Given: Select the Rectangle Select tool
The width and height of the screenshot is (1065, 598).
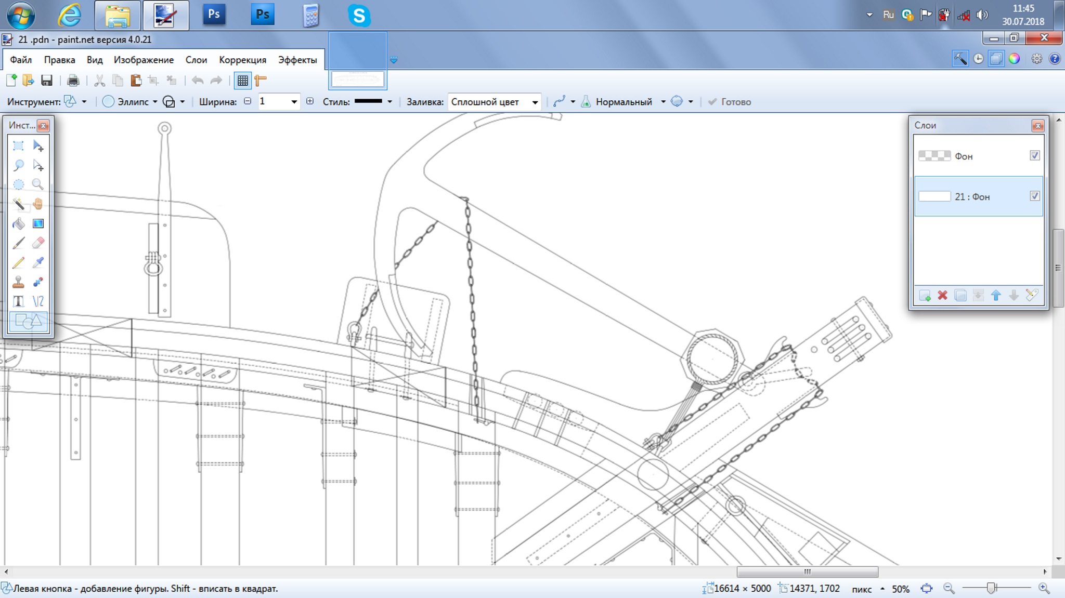Looking at the screenshot, I should (x=18, y=146).
